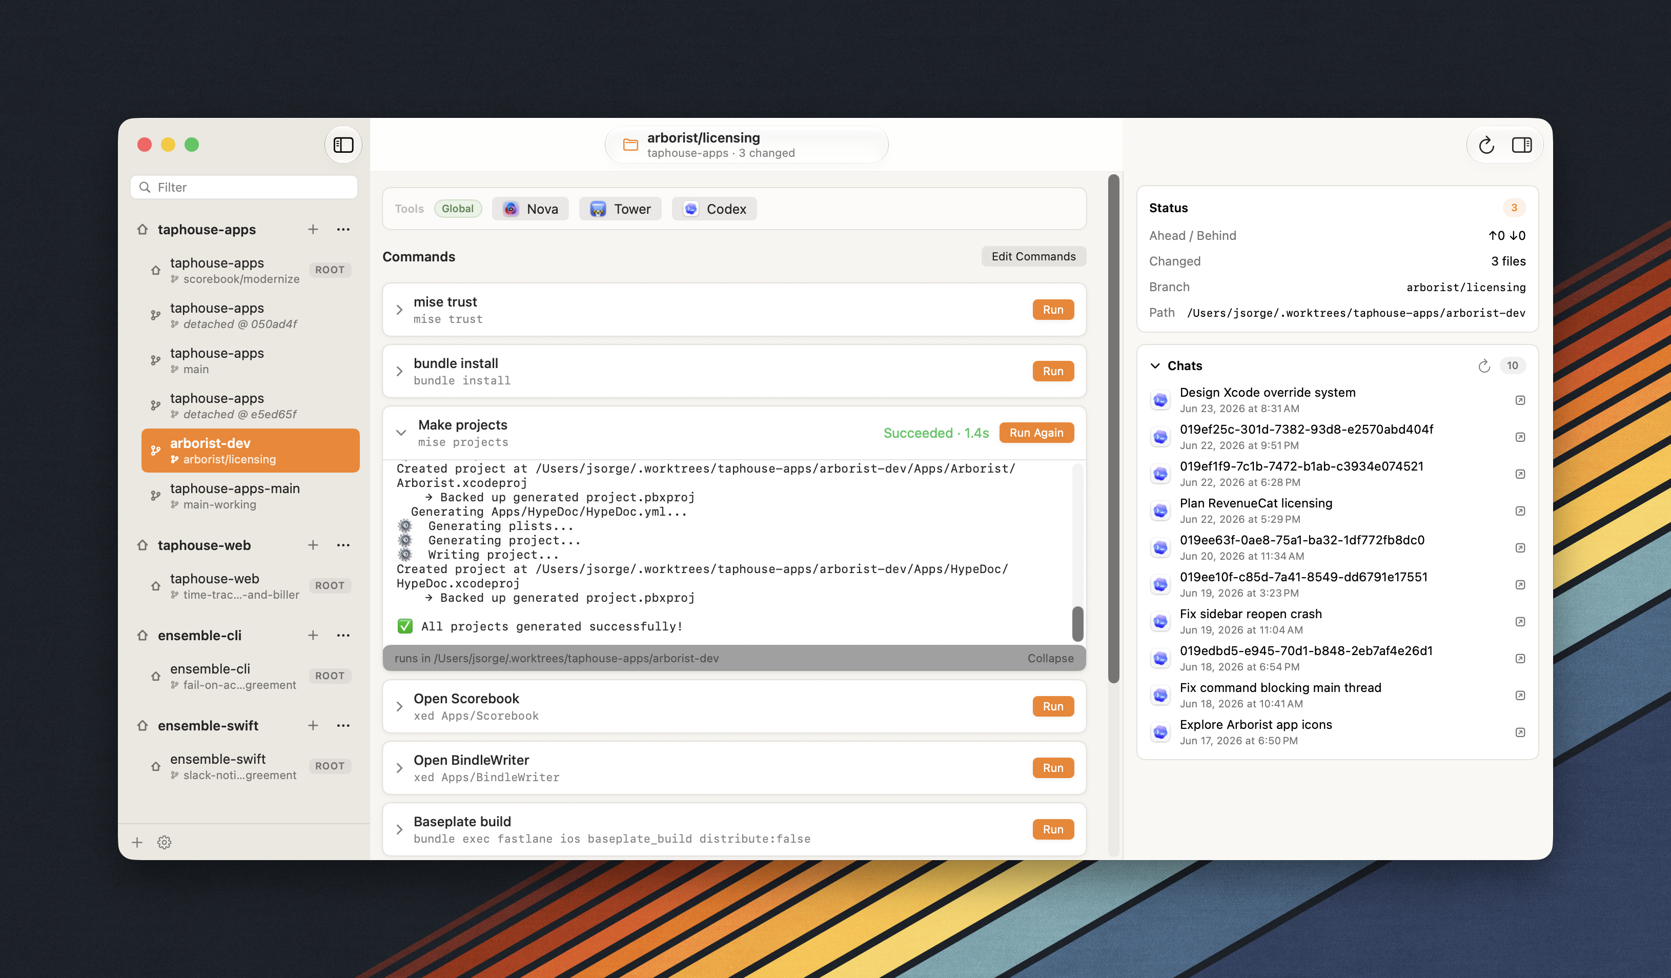
Task: Select the taphouse-web root worktree
Action: point(250,586)
